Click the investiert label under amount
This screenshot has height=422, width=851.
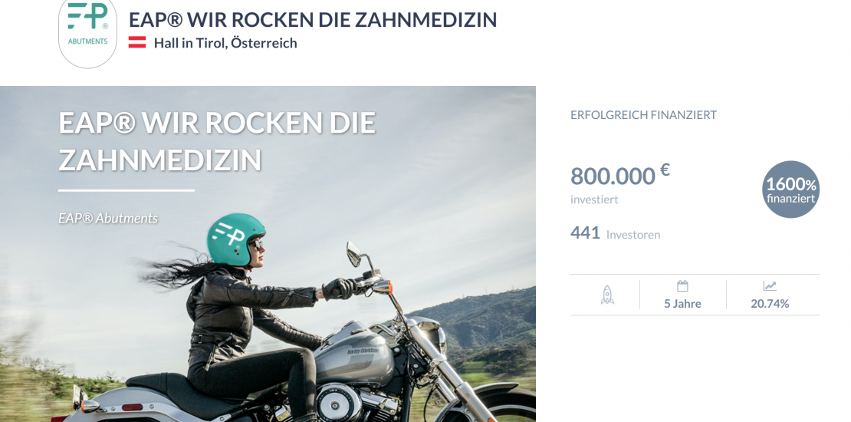point(594,199)
